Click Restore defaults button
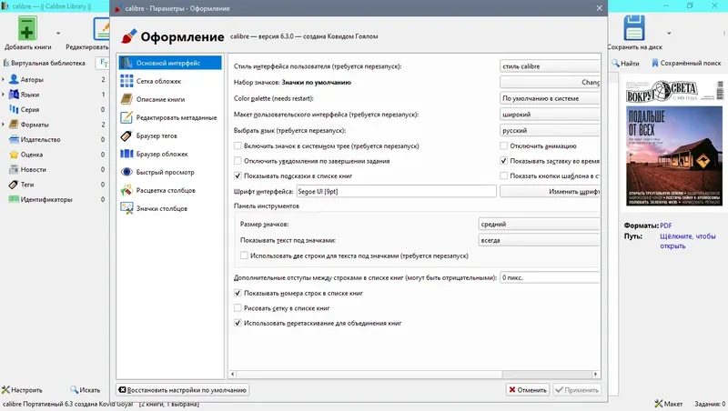This screenshot has width=728, height=411. (183, 390)
